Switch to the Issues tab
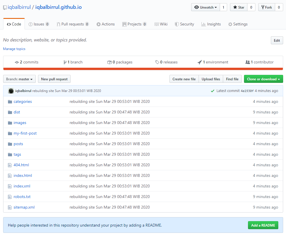This screenshot has height=236, width=286. (x=39, y=24)
